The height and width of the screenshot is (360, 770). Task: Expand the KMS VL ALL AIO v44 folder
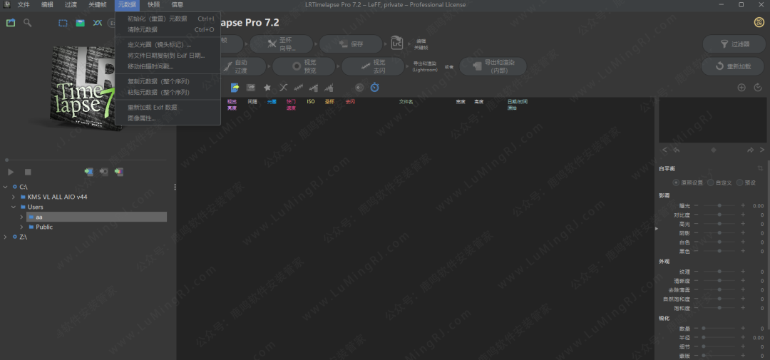coord(14,197)
